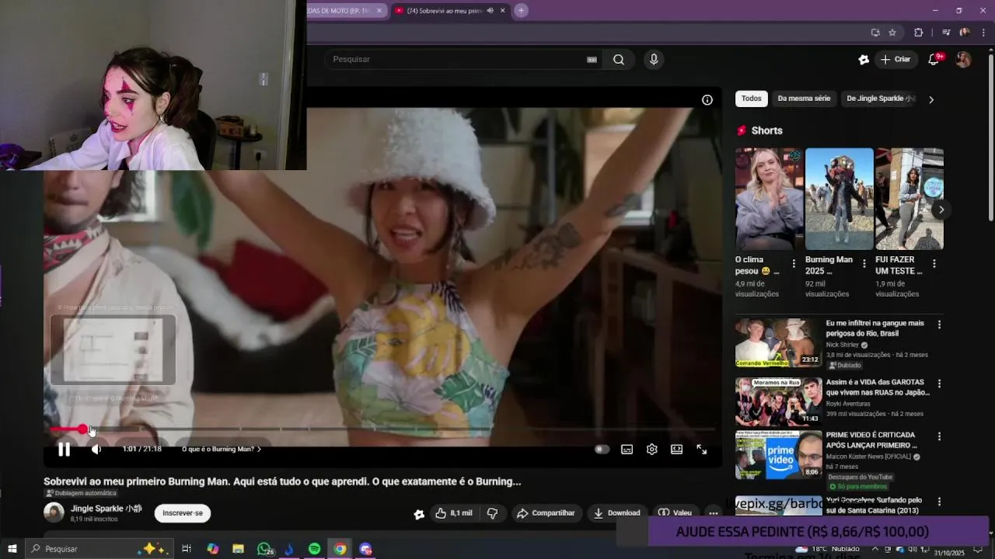Click the Download button

click(x=616, y=512)
